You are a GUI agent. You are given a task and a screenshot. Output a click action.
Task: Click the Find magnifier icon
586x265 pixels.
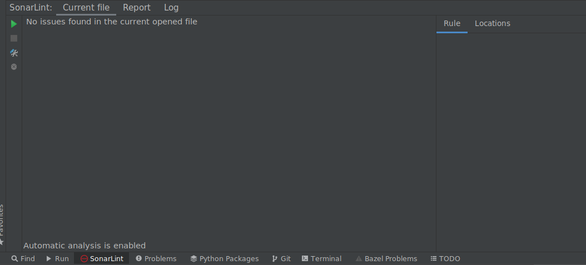coord(14,259)
